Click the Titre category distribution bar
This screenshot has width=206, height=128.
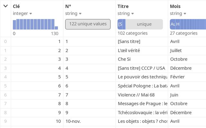pos(140,24)
